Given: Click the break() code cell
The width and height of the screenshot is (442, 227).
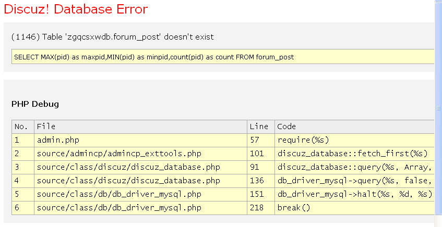Looking at the screenshot, I should tap(294, 208).
